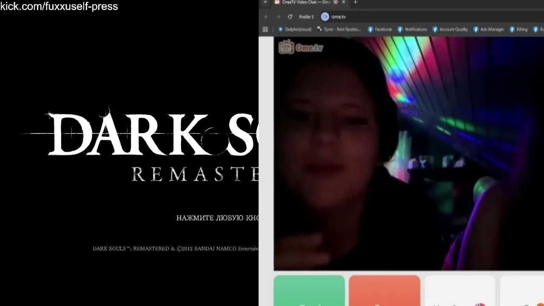Open the Billing bookmark

(x=518, y=29)
